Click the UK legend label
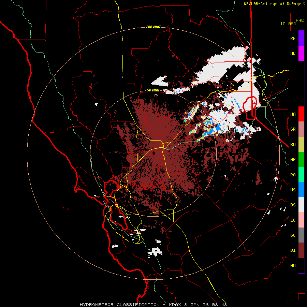This screenshot has width=307, height=307. (x=293, y=54)
